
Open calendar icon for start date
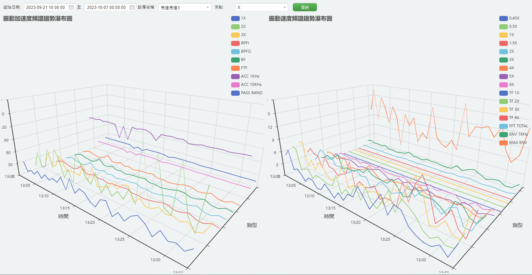[x=71, y=7]
